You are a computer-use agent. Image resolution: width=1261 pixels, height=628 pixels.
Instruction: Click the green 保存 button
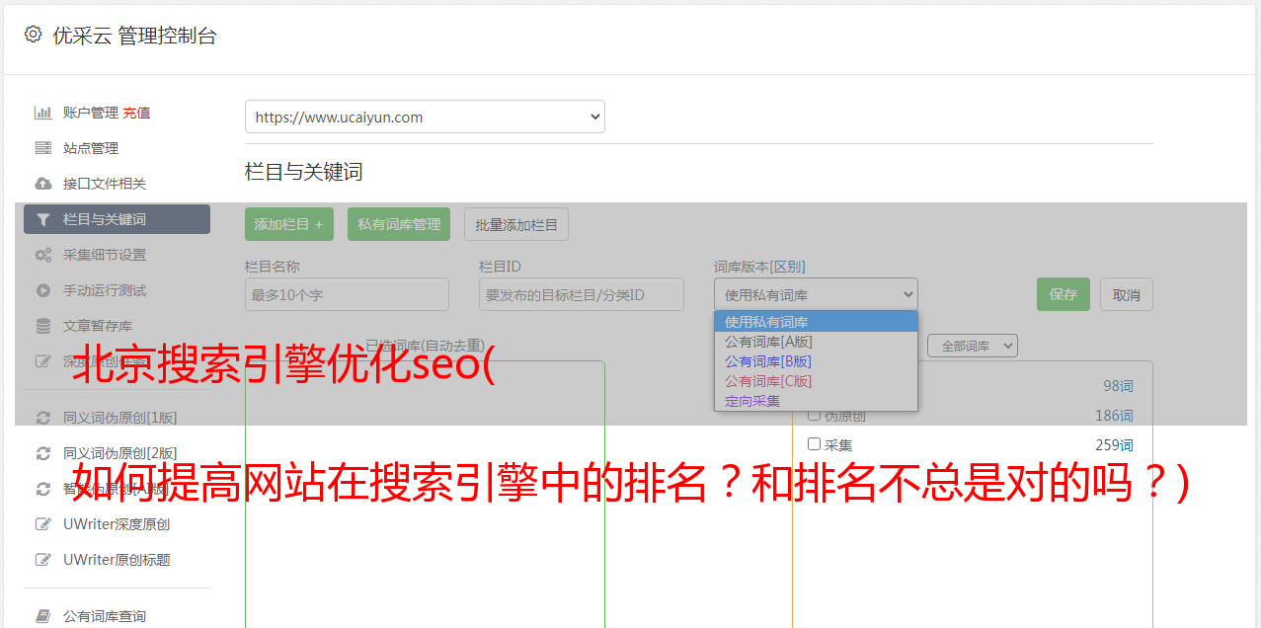tap(1064, 294)
